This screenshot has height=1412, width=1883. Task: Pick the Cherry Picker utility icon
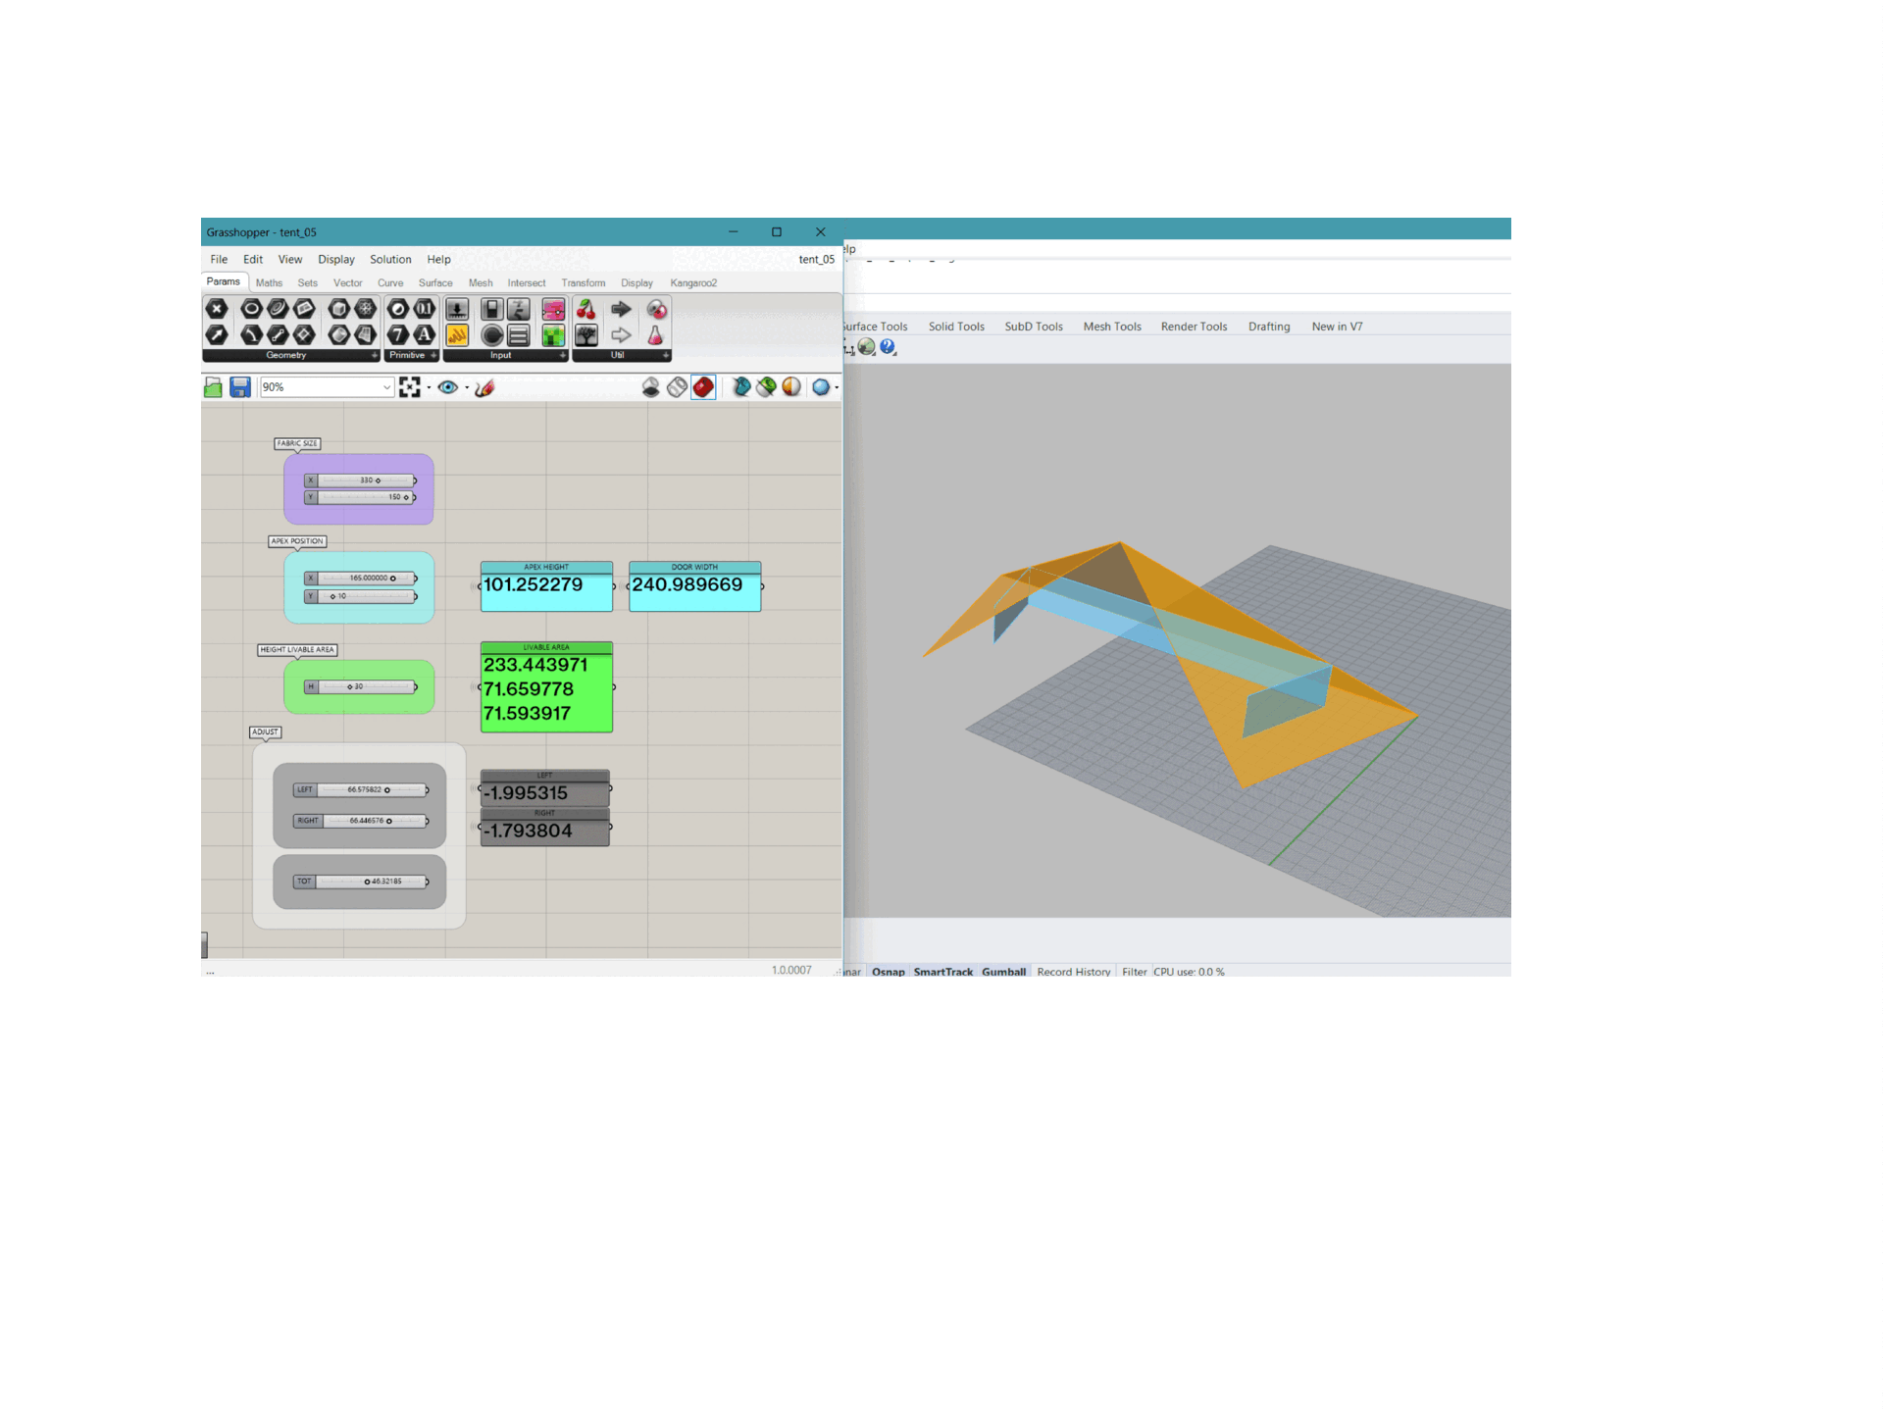tap(586, 309)
